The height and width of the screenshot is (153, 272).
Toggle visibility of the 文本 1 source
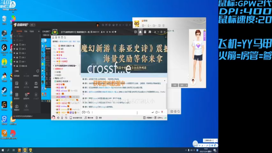[15, 62]
